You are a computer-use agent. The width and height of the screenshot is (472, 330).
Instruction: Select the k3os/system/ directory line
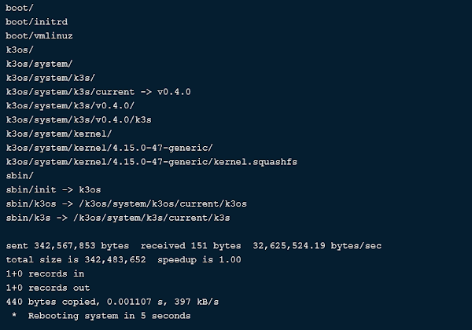[x=39, y=64]
